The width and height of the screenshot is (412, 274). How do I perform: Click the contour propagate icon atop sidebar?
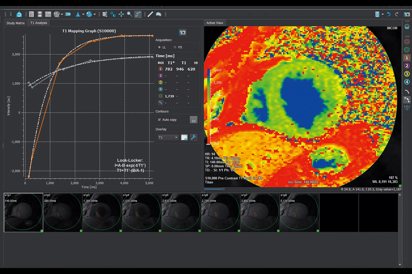[407, 27]
